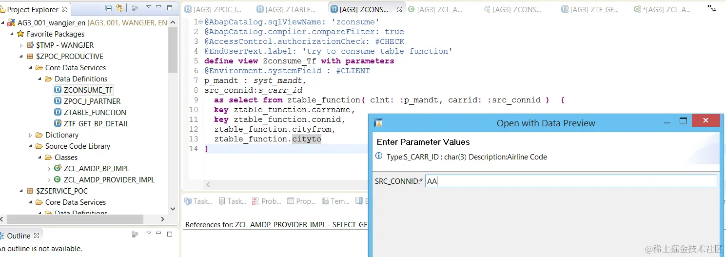This screenshot has width=726, height=257.
Task: Collapse Source Code Library folder
Action: tap(31, 146)
